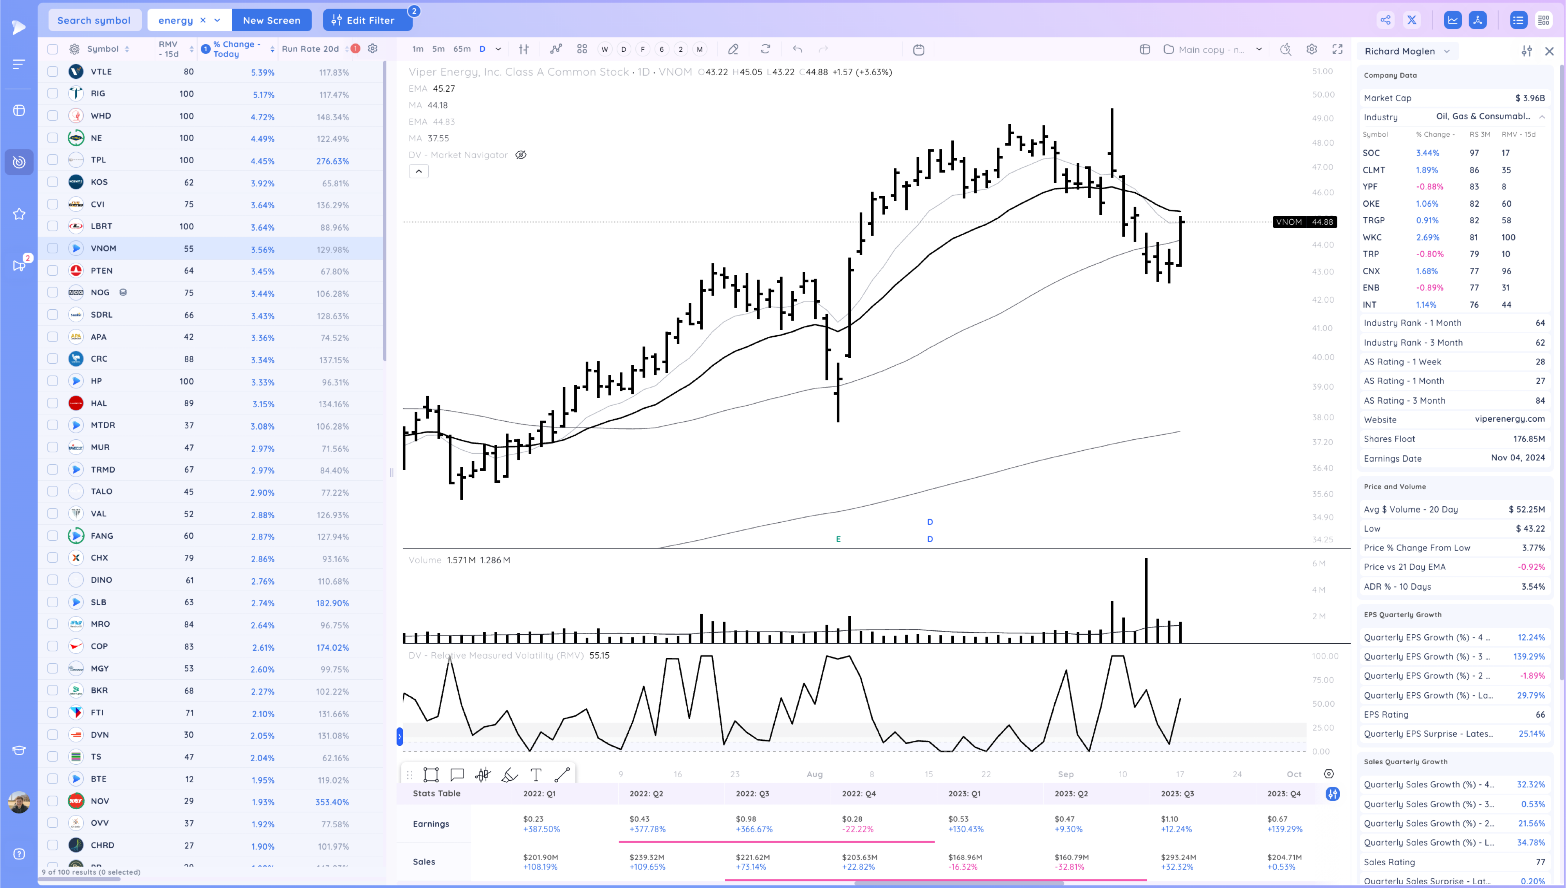This screenshot has width=1566, height=888.
Task: Check the VTLE row checkbox
Action: [53, 71]
